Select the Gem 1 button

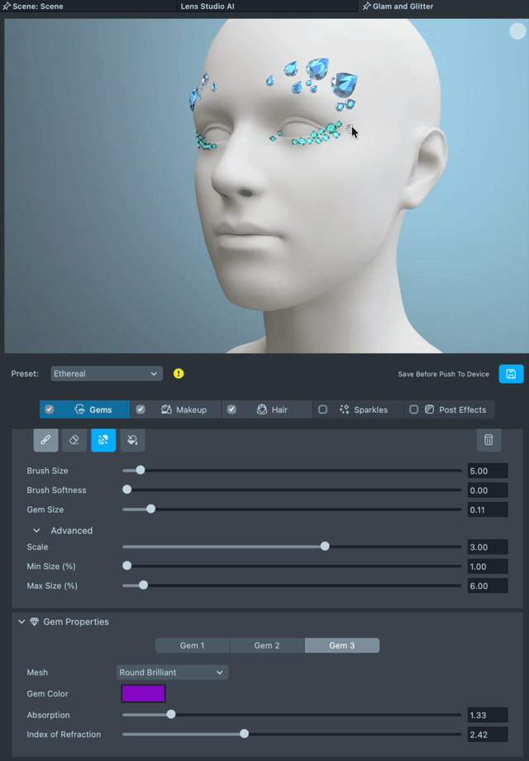point(192,645)
